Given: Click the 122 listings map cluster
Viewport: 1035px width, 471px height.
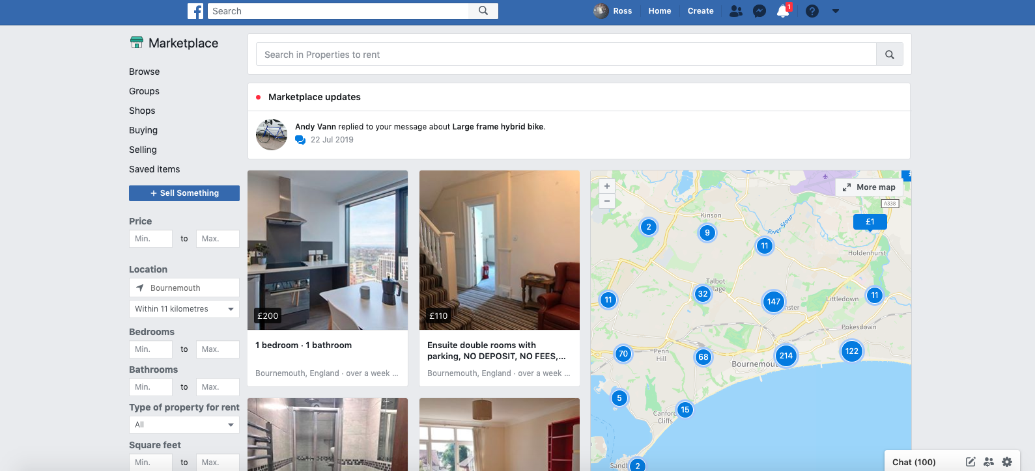Looking at the screenshot, I should (x=852, y=351).
